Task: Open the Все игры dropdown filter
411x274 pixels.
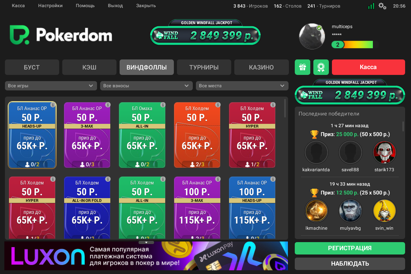Action: (51, 86)
